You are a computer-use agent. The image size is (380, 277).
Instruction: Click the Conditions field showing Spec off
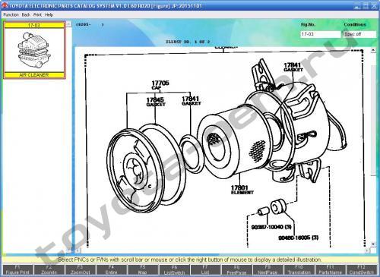[360, 34]
